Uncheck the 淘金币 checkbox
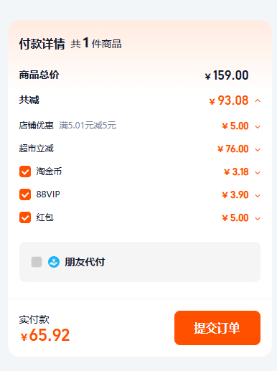Image resolution: width=277 pixels, height=371 pixels. pos(25,172)
